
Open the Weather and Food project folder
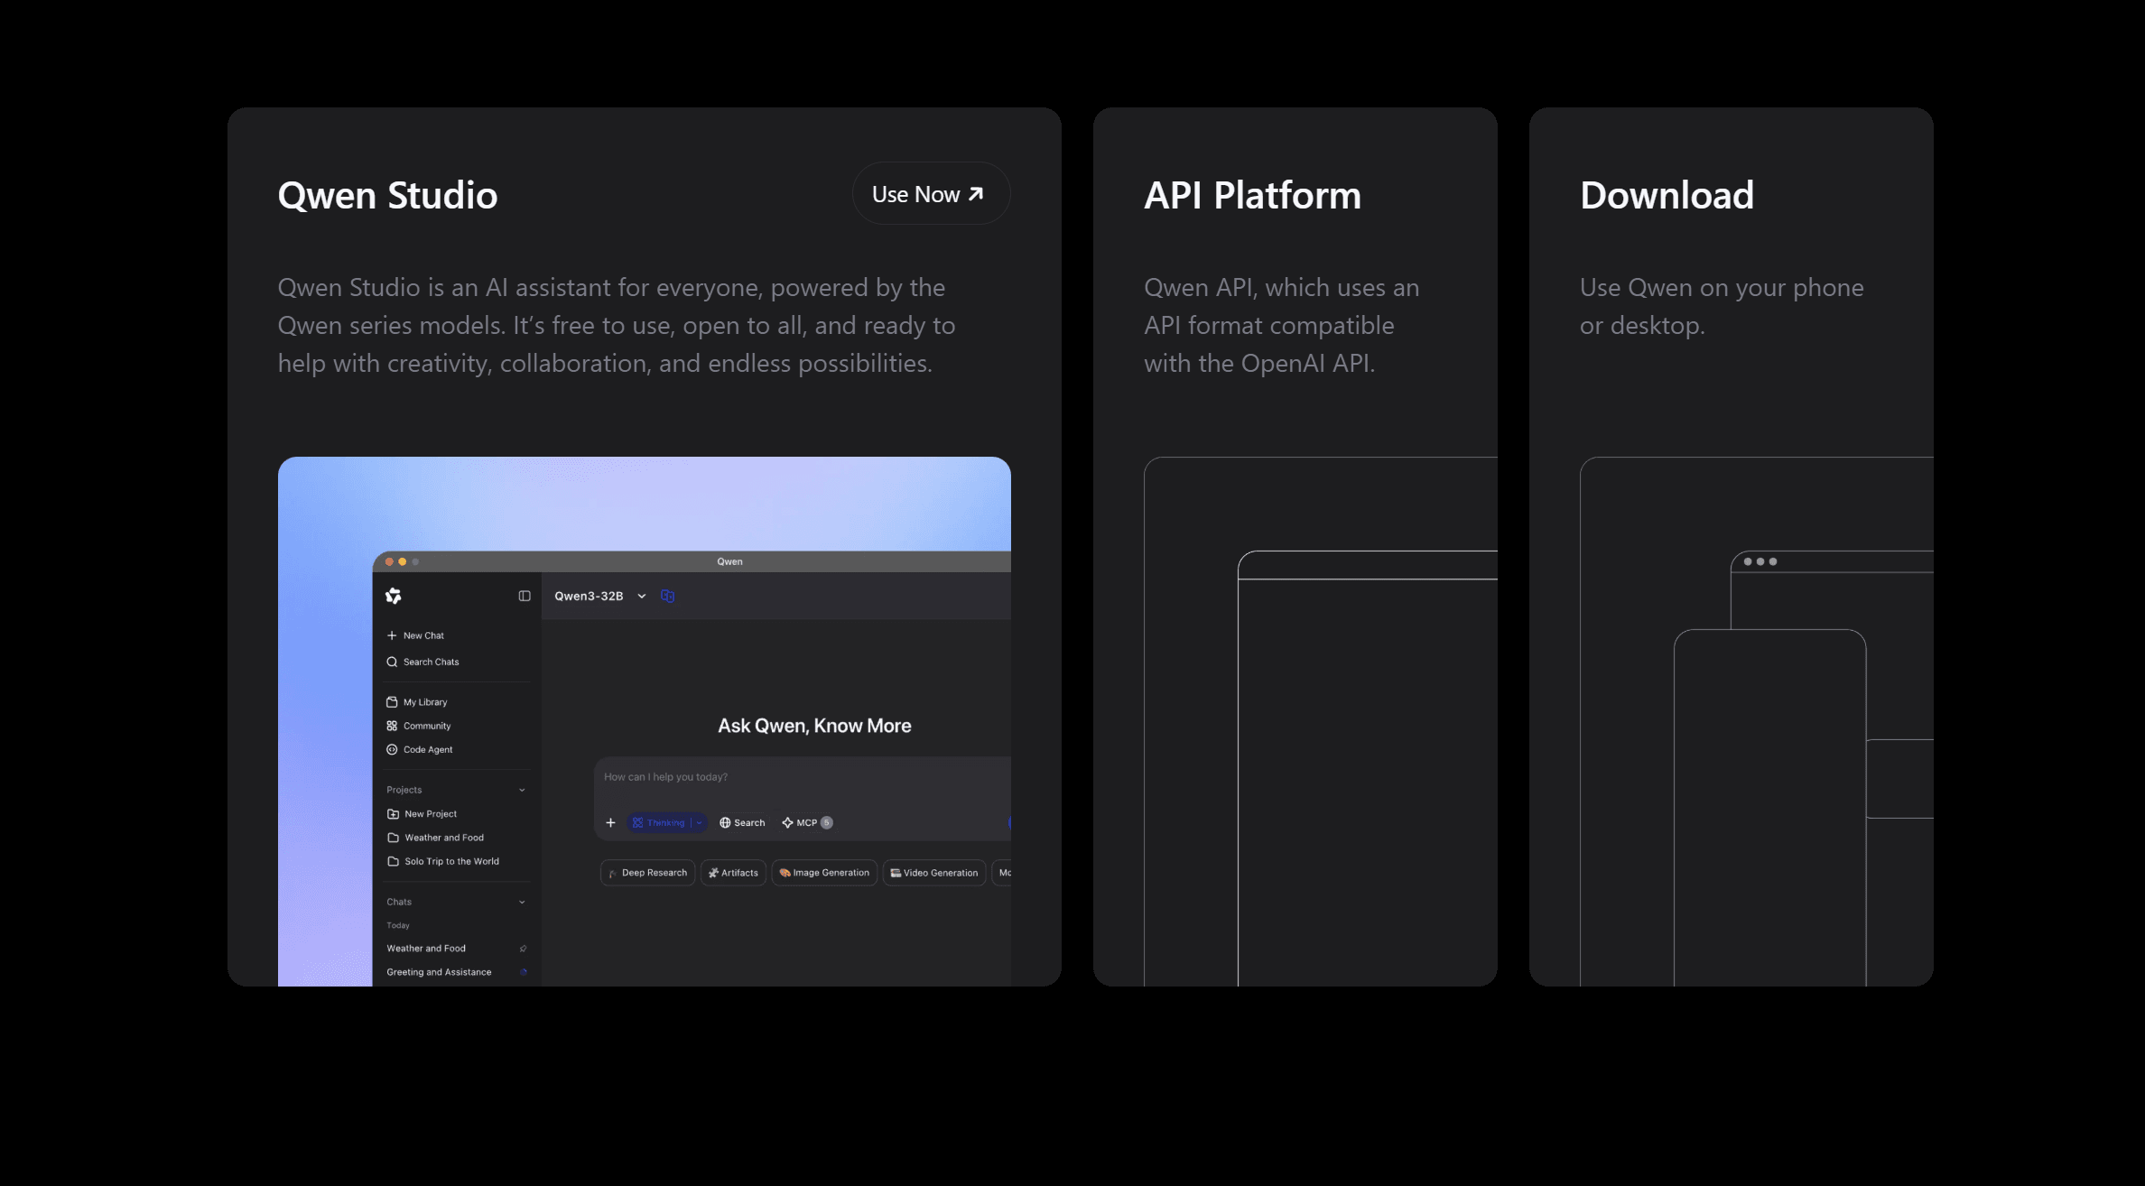click(436, 838)
